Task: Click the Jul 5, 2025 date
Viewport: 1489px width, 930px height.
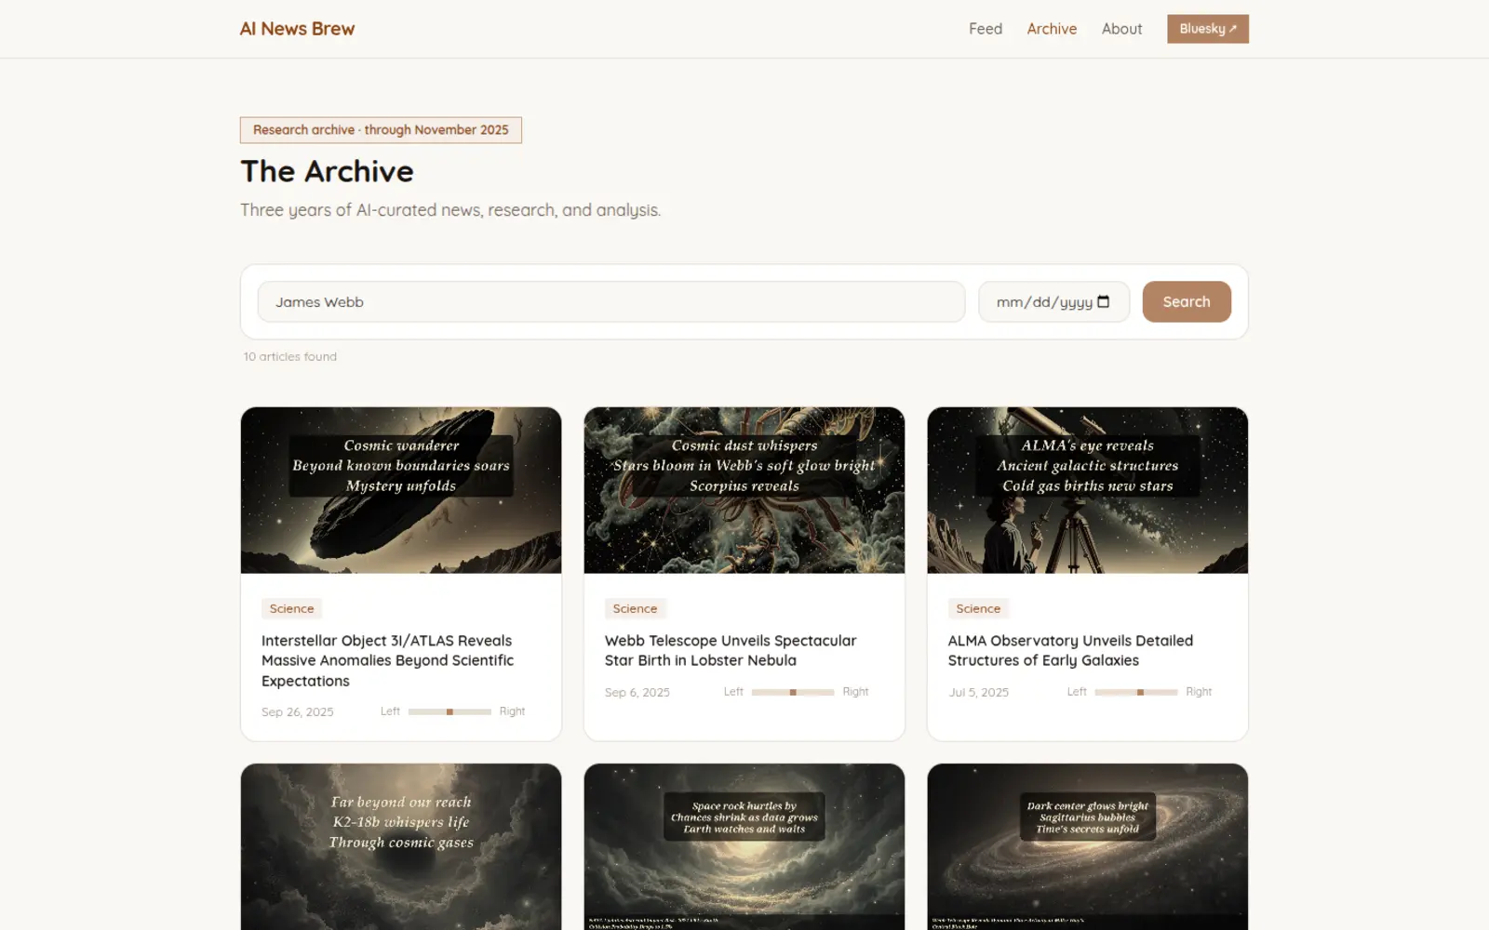Action: click(978, 692)
